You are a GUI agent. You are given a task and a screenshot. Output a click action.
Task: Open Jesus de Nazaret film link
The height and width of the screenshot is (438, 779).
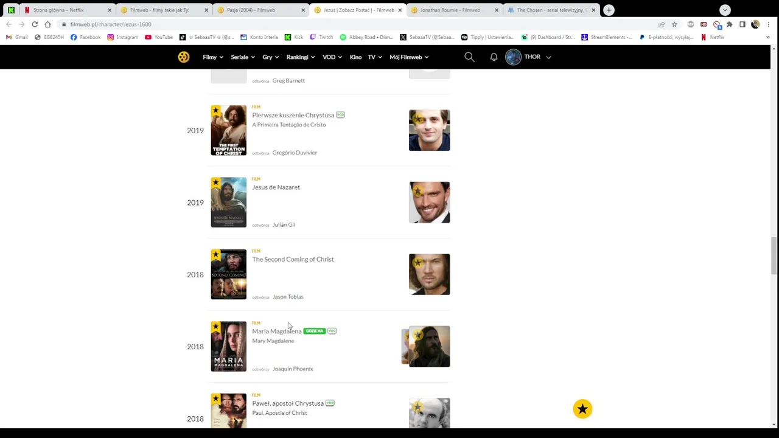point(276,187)
